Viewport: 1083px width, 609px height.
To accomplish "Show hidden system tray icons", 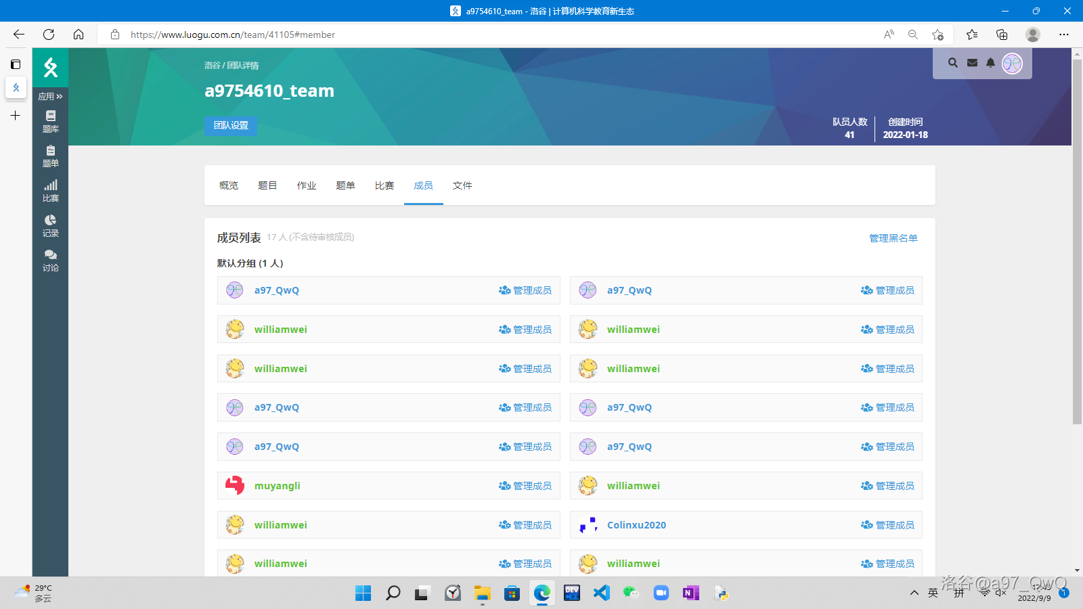I will [x=914, y=593].
